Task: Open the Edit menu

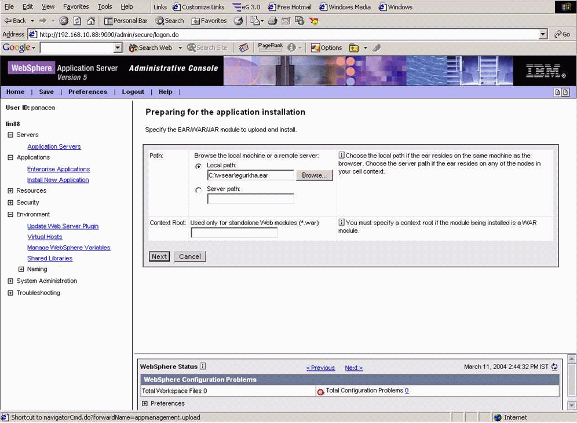Action: click(x=28, y=6)
